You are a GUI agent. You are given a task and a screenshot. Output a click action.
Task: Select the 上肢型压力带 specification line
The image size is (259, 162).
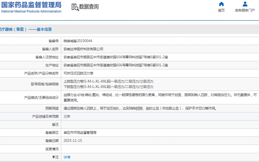(x=108, y=82)
